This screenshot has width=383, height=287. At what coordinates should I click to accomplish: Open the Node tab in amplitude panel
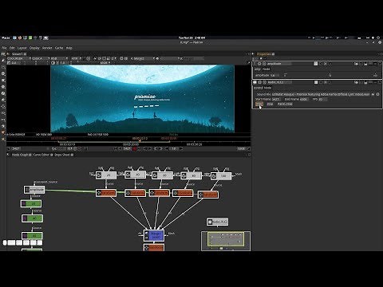point(267,69)
